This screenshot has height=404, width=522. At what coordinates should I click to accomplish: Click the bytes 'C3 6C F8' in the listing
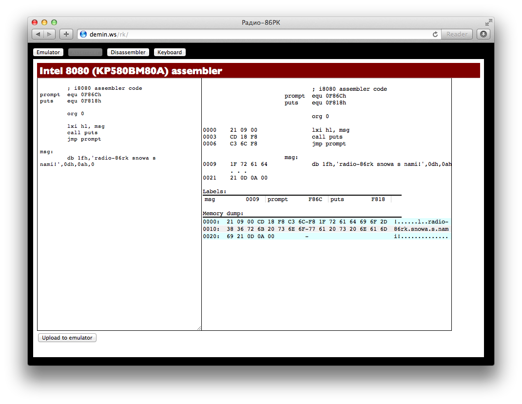(244, 143)
